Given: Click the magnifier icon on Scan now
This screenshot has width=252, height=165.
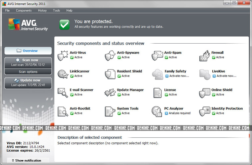Looking at the screenshot, I should point(18,61).
